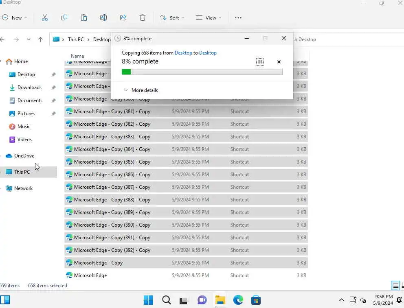Image resolution: width=404 pixels, height=308 pixels.
Task: Click the pin icon next to Documents
Action: (x=54, y=100)
